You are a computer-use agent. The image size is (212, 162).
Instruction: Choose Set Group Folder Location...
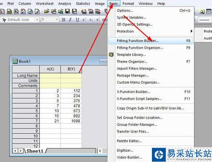tap(151, 118)
